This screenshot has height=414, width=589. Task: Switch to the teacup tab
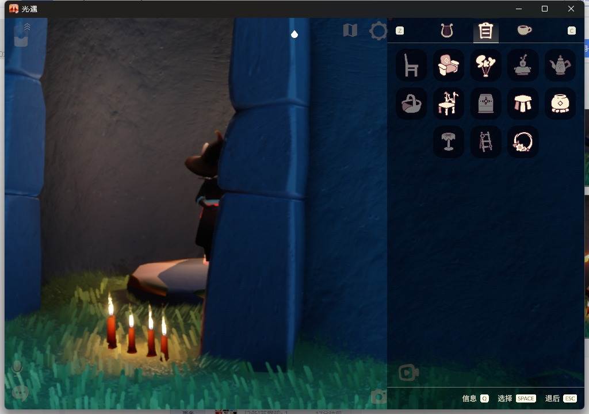[x=525, y=30]
